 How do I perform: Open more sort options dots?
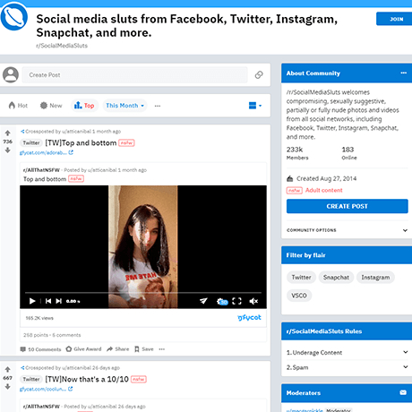point(158,106)
